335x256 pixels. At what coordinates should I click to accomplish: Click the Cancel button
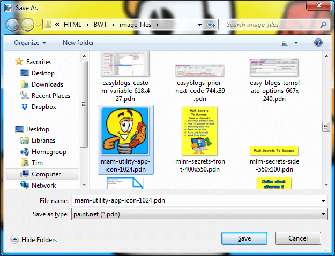tap(298, 238)
